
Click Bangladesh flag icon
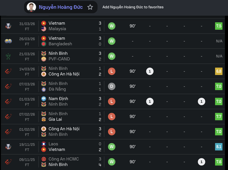[44, 44]
